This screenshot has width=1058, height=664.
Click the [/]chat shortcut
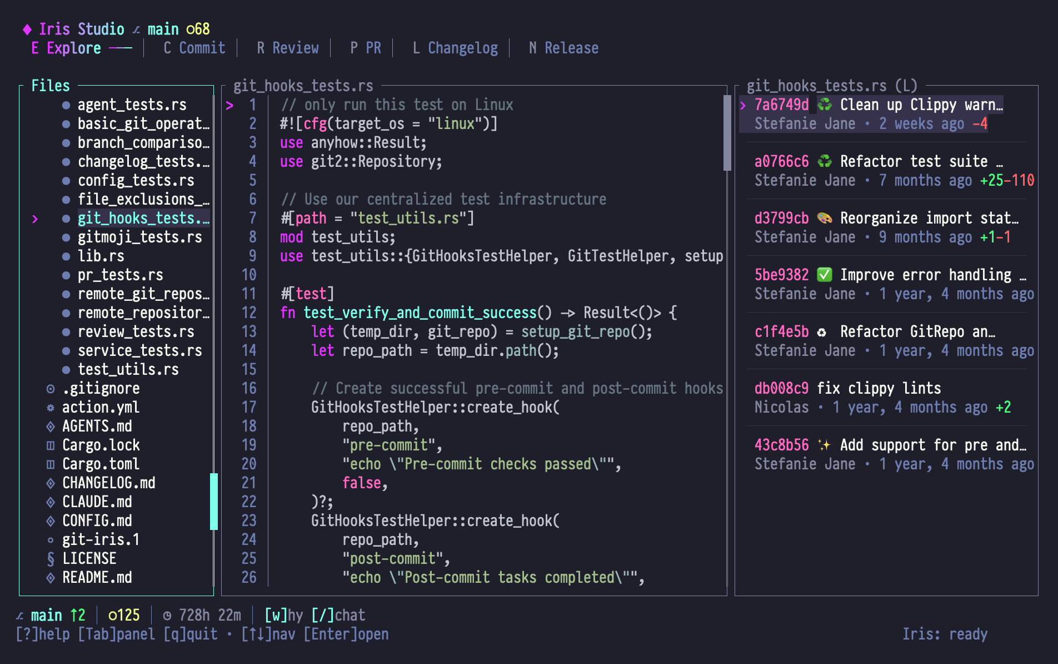(x=338, y=616)
